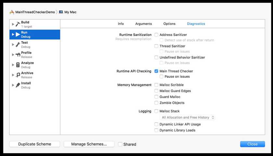This screenshot has height=156, width=273.
Task: Click the Runtime Sanitization heading text
Action: click(135, 35)
